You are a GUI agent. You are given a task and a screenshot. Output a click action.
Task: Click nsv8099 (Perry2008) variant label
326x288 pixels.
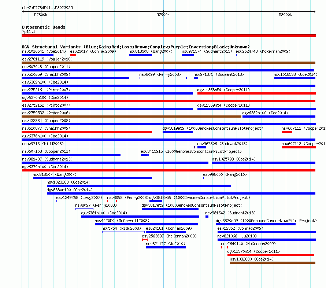160,74
